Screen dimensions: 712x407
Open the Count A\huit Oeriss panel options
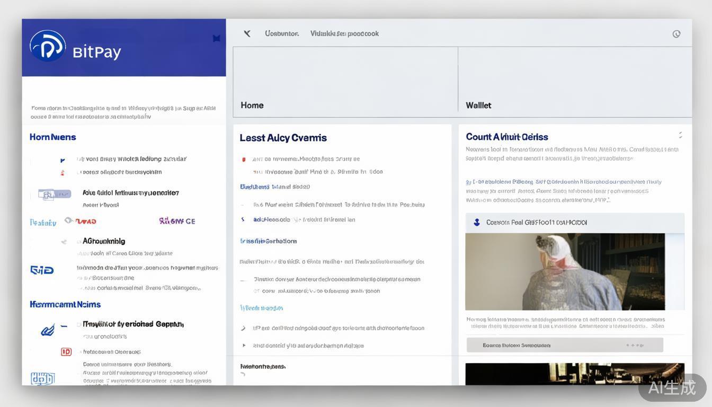(680, 136)
